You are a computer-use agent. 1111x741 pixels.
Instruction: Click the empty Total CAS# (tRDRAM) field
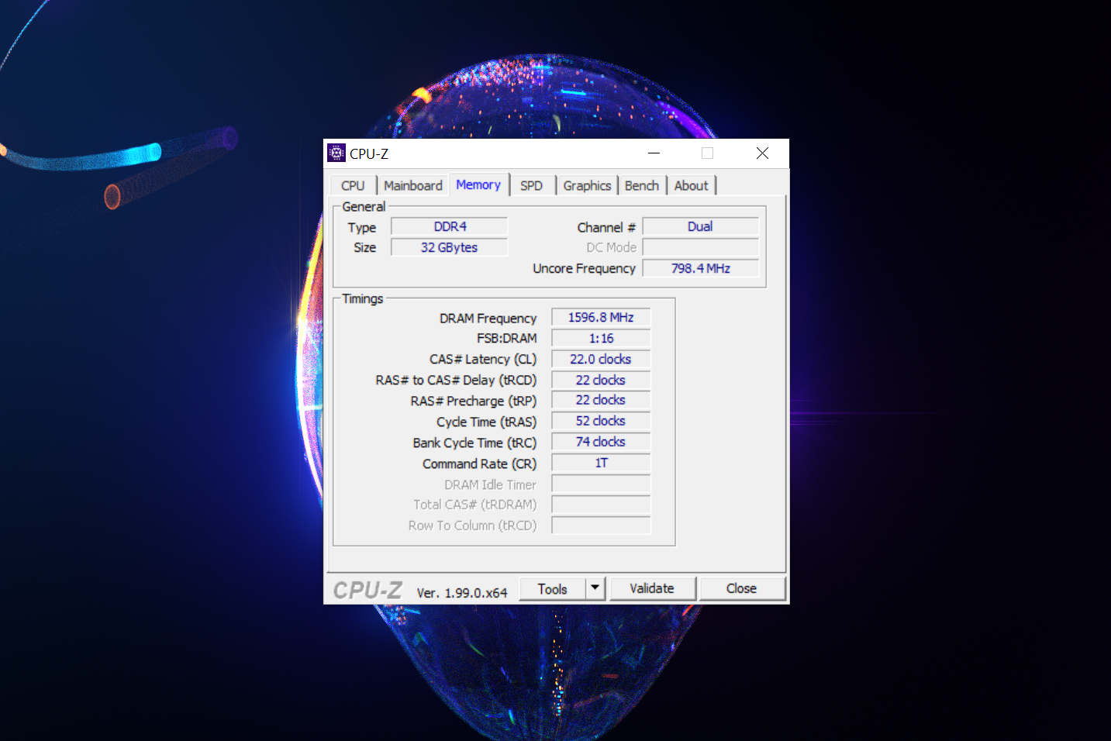pos(601,505)
